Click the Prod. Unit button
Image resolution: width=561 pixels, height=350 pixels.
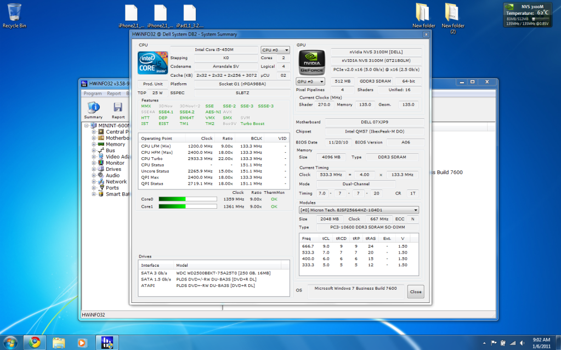[x=153, y=84]
